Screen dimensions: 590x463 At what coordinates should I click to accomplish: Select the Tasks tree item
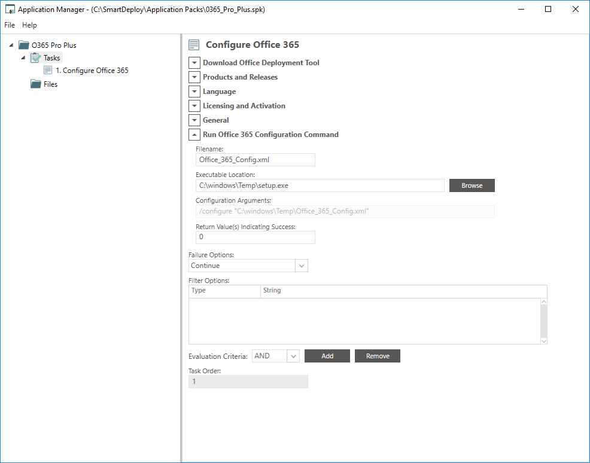pyautogui.click(x=51, y=57)
